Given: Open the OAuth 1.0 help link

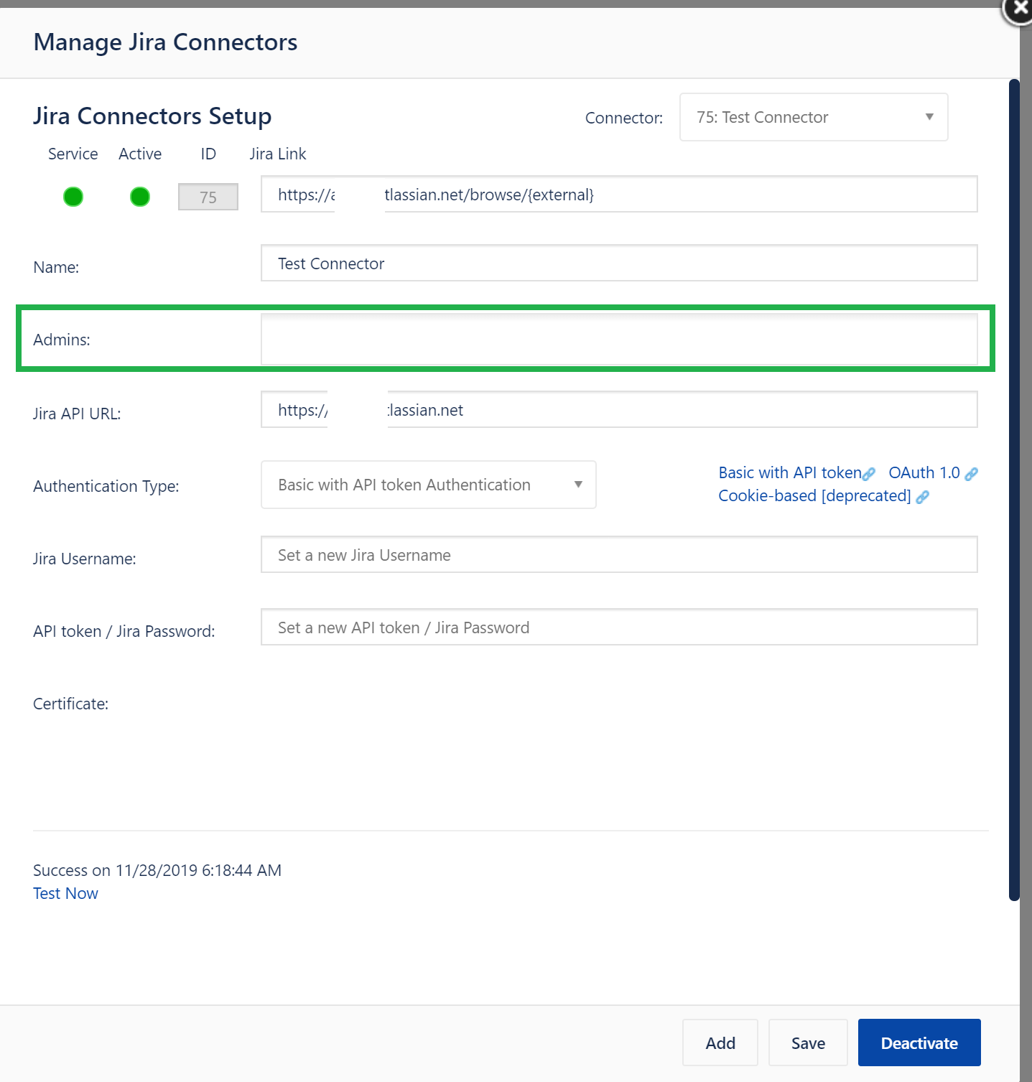Looking at the screenshot, I should click(x=924, y=472).
